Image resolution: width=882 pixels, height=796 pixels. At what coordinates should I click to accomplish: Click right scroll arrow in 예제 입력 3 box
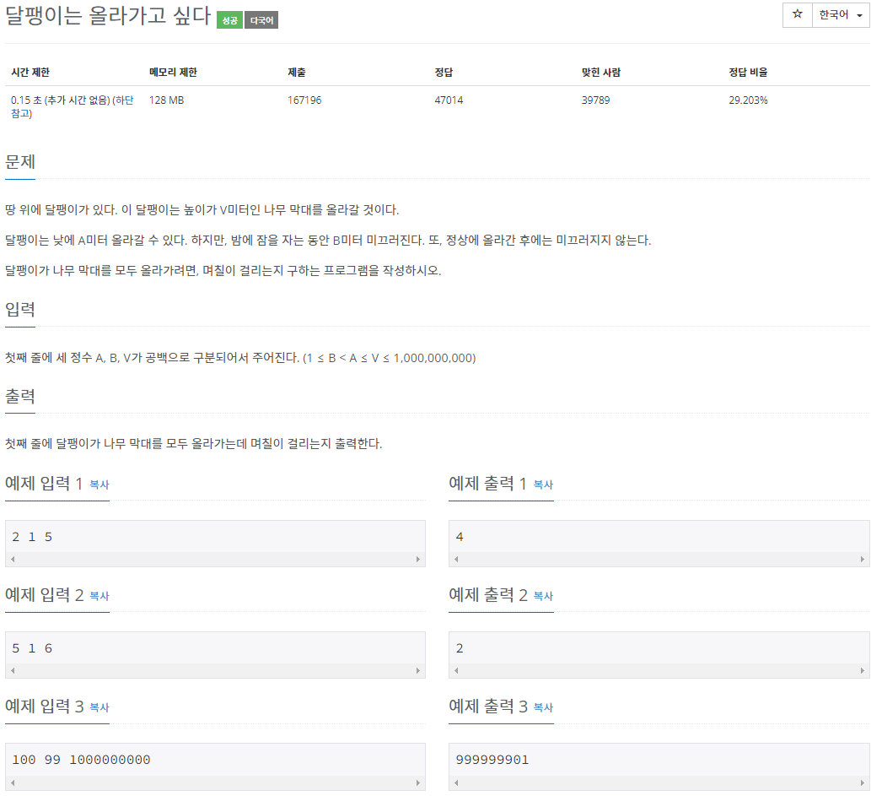click(x=418, y=782)
